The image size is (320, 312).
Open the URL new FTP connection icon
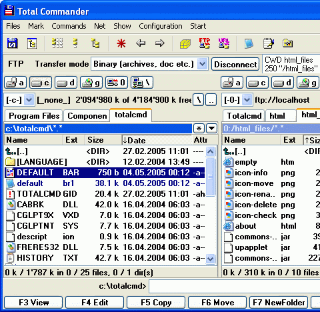(224, 43)
